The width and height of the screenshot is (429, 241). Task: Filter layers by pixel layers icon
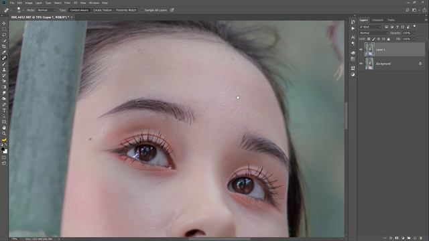[x=386, y=27]
